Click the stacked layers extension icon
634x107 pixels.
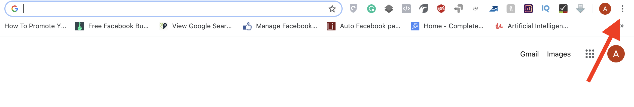pos(389,9)
